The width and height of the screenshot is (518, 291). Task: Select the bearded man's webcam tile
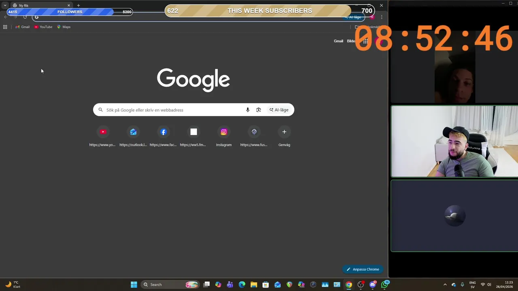click(454, 141)
